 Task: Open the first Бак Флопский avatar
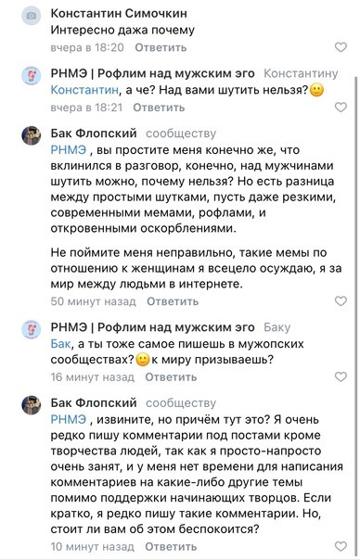[32, 135]
